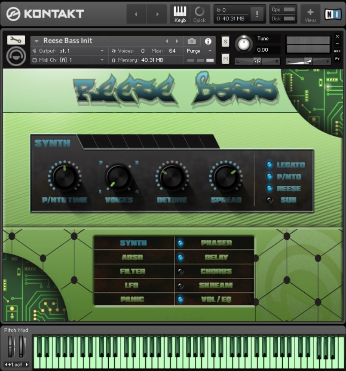Click the VOICES knob

click(x=118, y=176)
